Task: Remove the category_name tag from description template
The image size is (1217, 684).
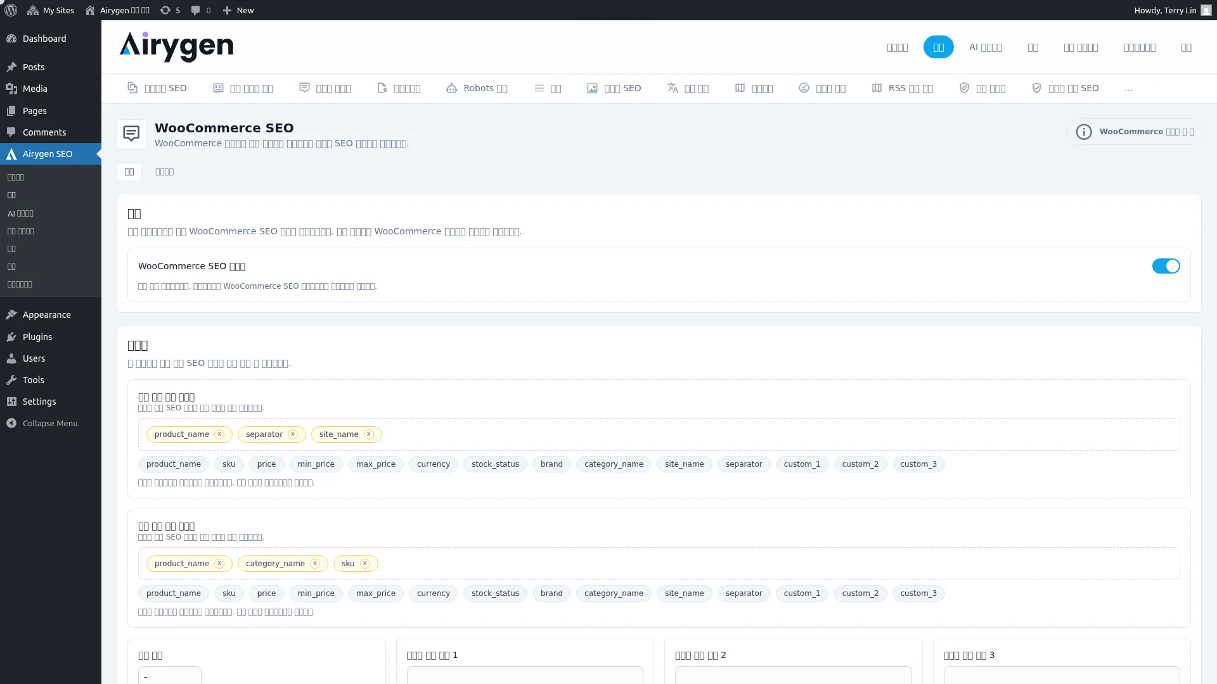Action: 315,564
